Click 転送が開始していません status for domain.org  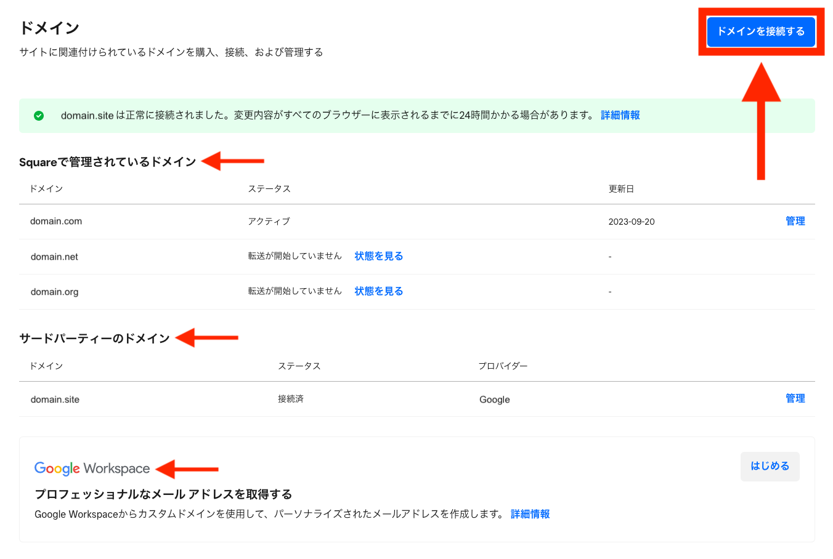(x=295, y=291)
